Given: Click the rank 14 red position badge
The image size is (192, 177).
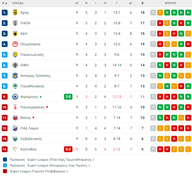Looking at the screenshot, I should coord(4,149).
